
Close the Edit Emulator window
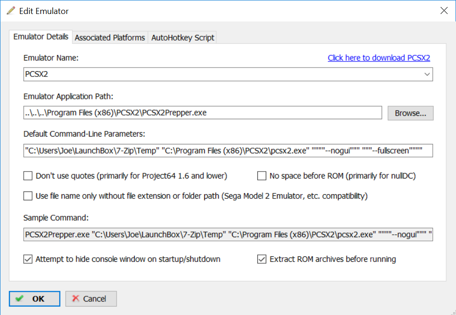pos(443,11)
